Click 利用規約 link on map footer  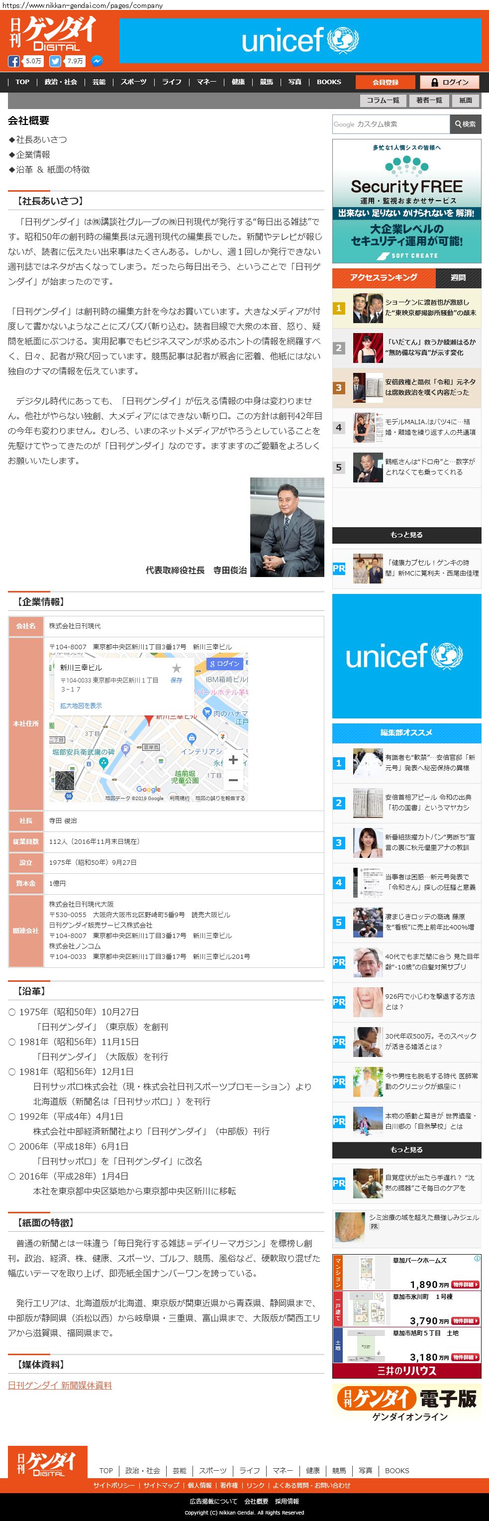[179, 798]
